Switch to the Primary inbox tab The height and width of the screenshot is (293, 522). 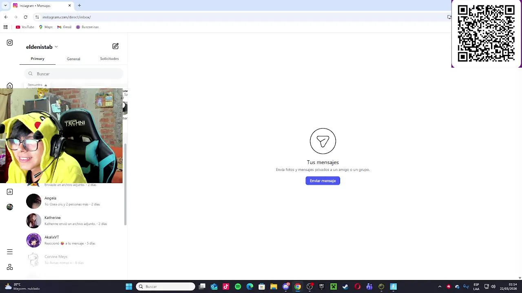[x=38, y=59]
